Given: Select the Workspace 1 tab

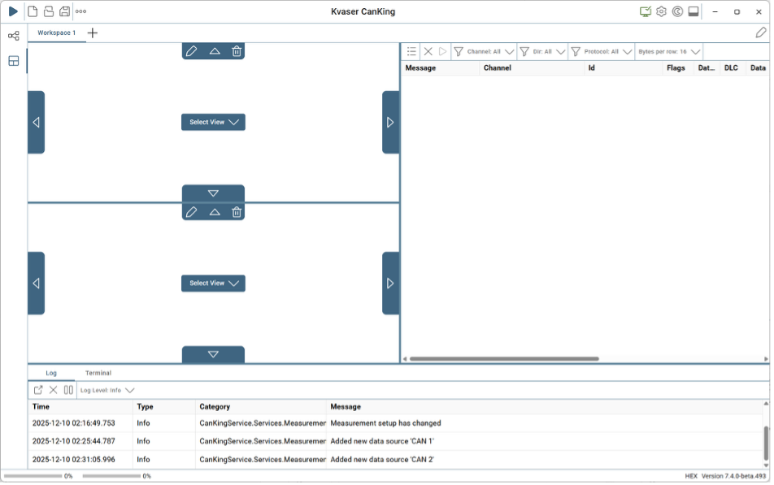Looking at the screenshot, I should (56, 32).
